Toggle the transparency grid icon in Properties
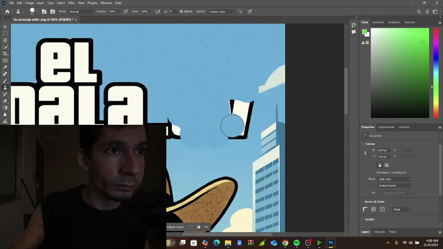The height and width of the screenshot is (249, 443). click(x=382, y=209)
